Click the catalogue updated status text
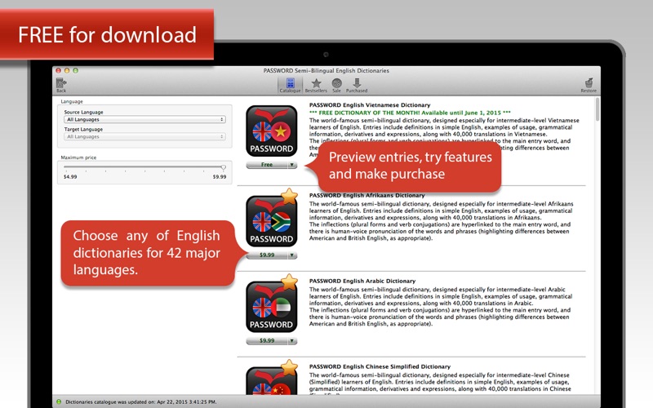This screenshot has width=653, height=408. (140, 402)
